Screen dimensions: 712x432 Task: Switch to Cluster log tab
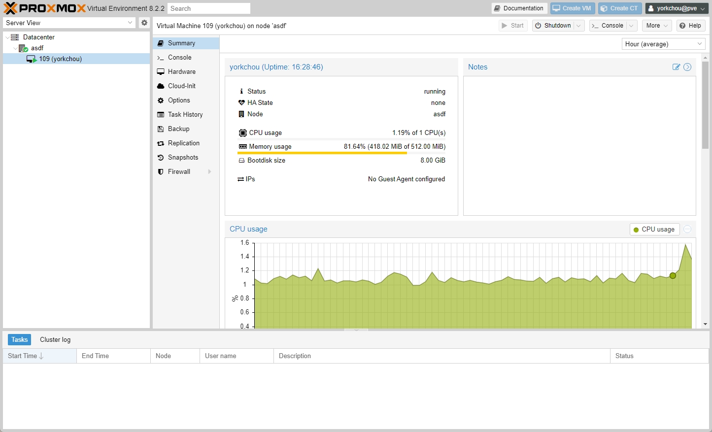pyautogui.click(x=55, y=340)
